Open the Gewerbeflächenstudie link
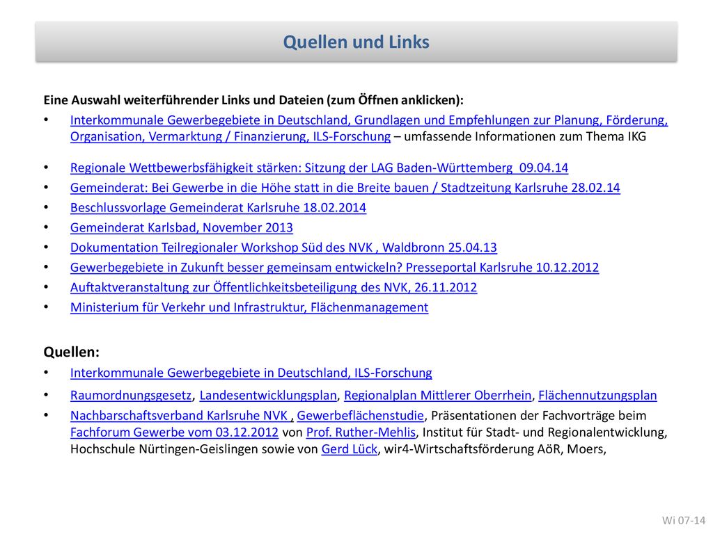The height and width of the screenshot is (534, 713). point(361,416)
